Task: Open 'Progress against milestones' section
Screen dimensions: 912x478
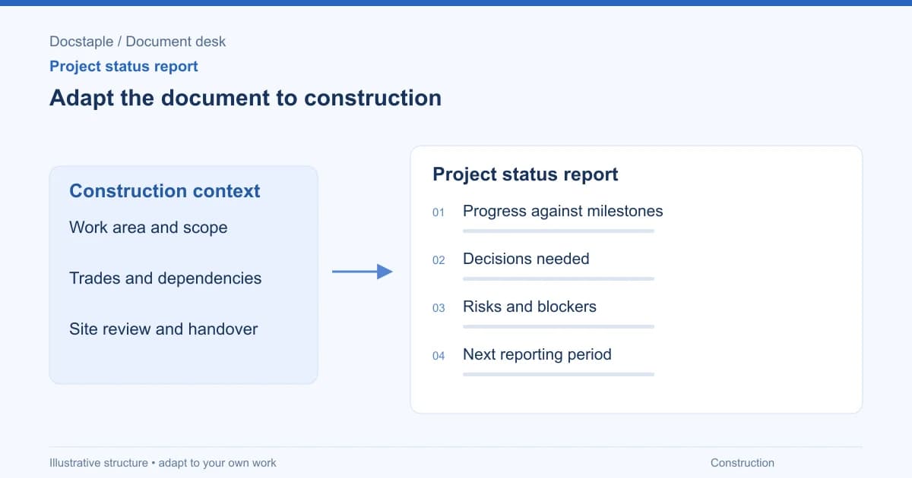Action: 563,212
